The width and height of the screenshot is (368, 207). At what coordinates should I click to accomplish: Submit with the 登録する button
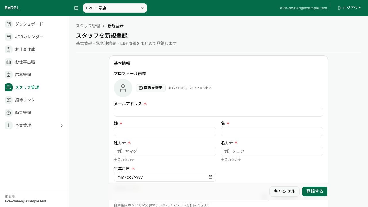[x=315, y=191]
